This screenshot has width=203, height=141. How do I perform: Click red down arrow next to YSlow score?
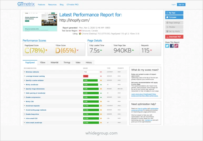[x=78, y=50]
